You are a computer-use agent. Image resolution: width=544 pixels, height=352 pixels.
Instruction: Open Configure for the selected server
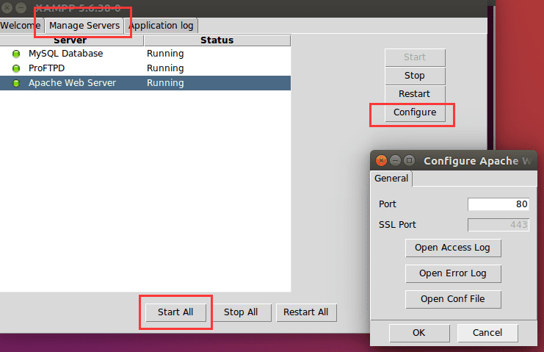[415, 112]
